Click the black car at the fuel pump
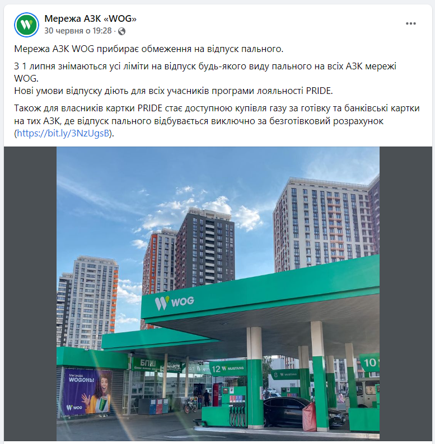The width and height of the screenshot is (435, 444). coord(304,412)
